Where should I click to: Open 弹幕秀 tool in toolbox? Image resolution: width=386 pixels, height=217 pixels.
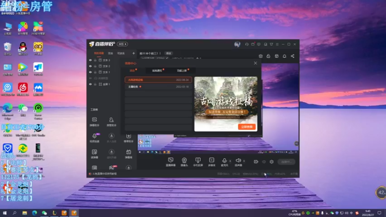(128, 154)
